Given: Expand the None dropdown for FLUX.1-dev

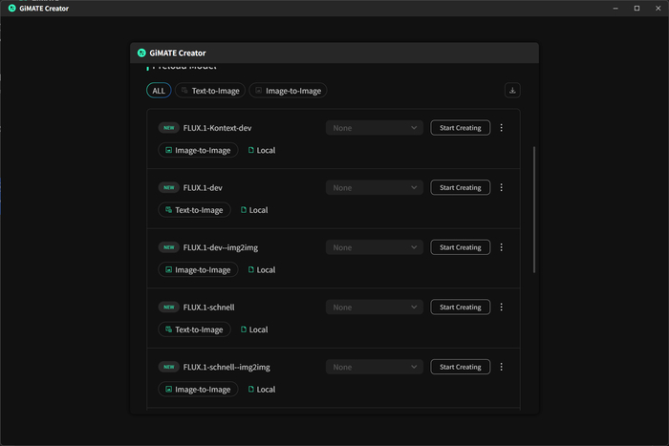Looking at the screenshot, I should pyautogui.click(x=374, y=187).
